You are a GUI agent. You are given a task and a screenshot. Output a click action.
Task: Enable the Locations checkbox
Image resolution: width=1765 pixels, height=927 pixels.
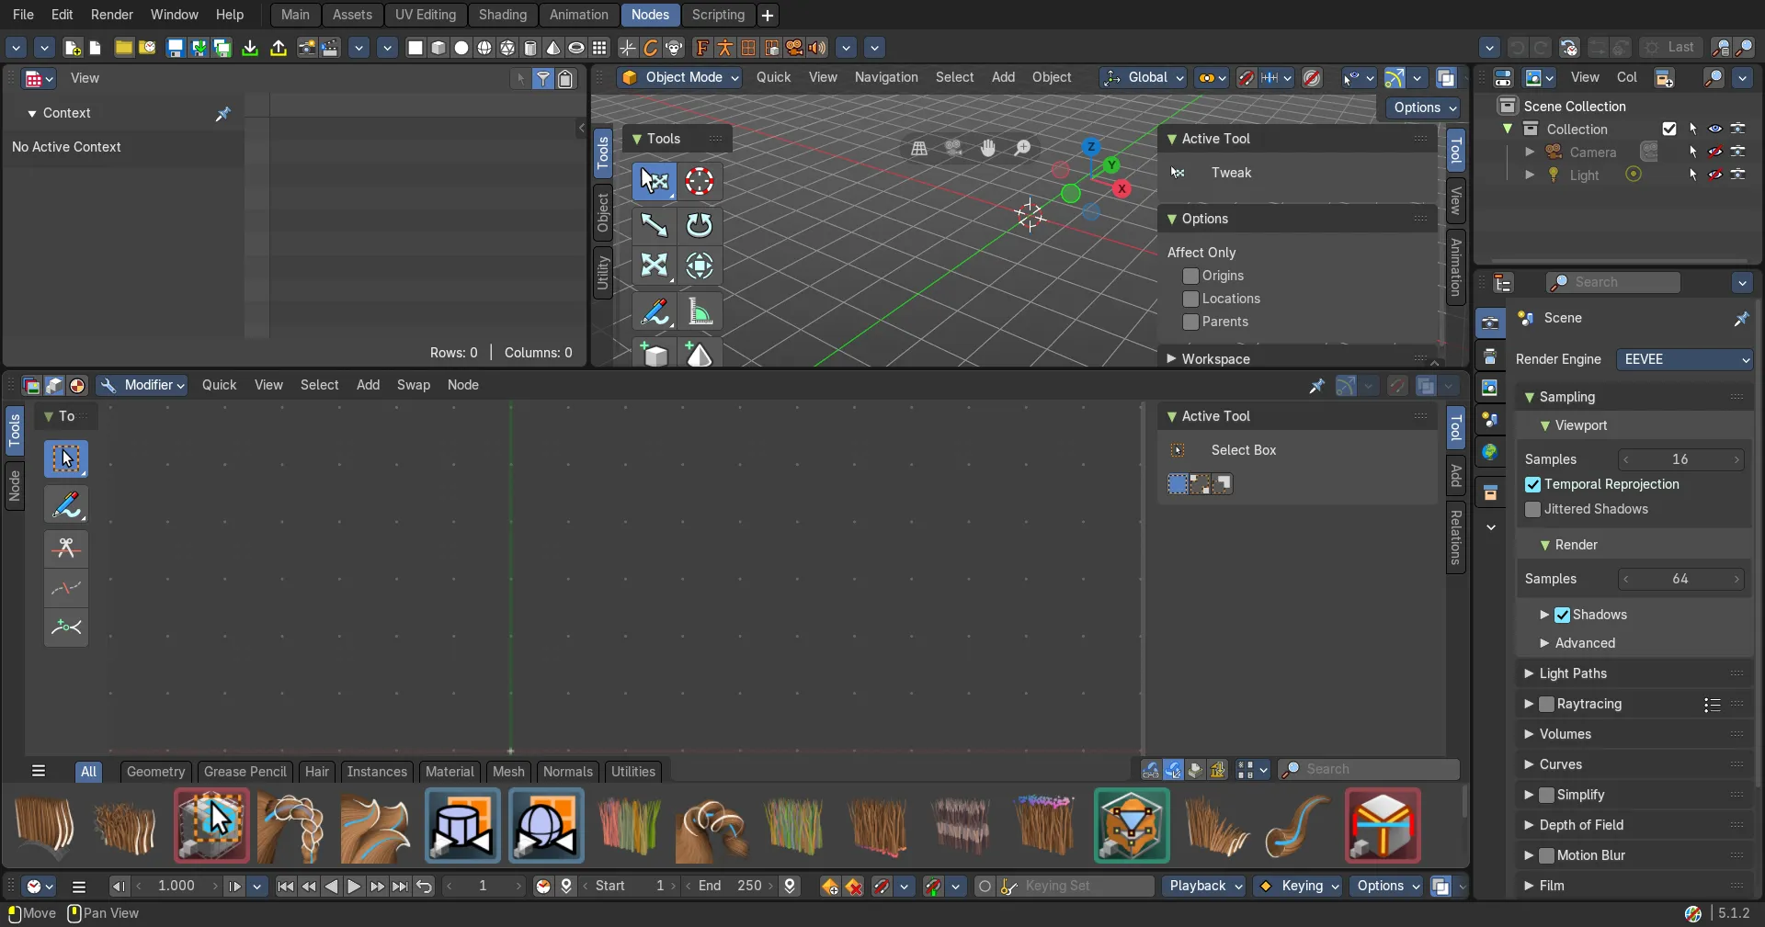click(x=1191, y=299)
